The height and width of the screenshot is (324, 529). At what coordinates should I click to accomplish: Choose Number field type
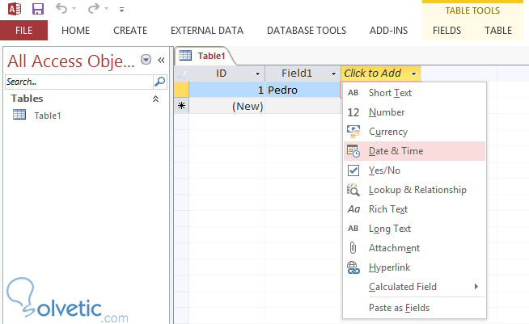pyautogui.click(x=414, y=112)
